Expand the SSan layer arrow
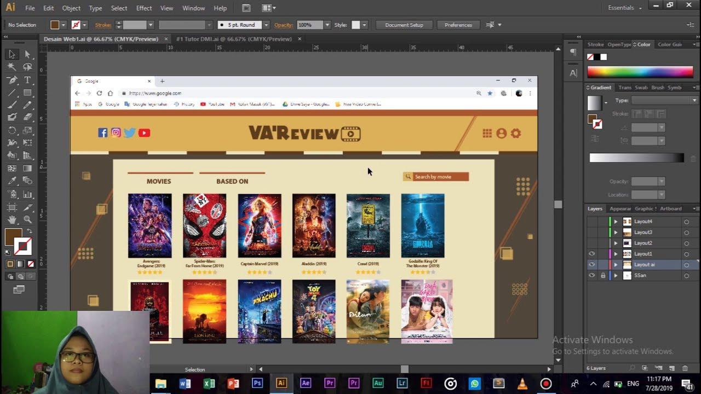701x394 pixels. (616, 275)
